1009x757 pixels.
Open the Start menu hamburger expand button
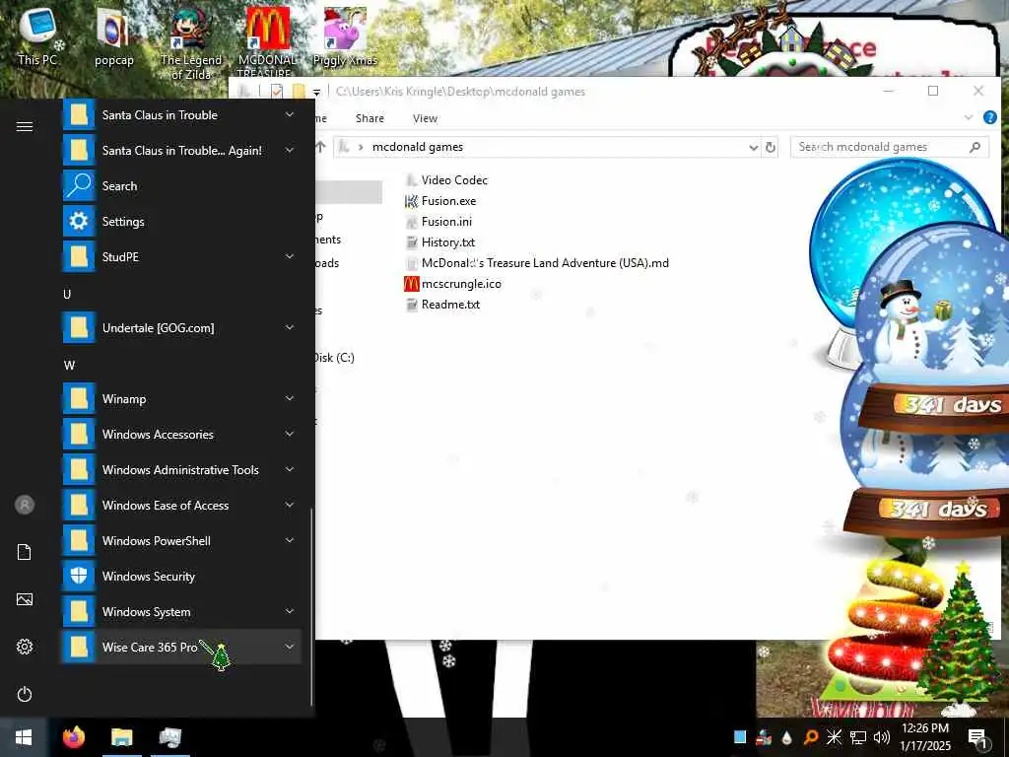coord(25,126)
